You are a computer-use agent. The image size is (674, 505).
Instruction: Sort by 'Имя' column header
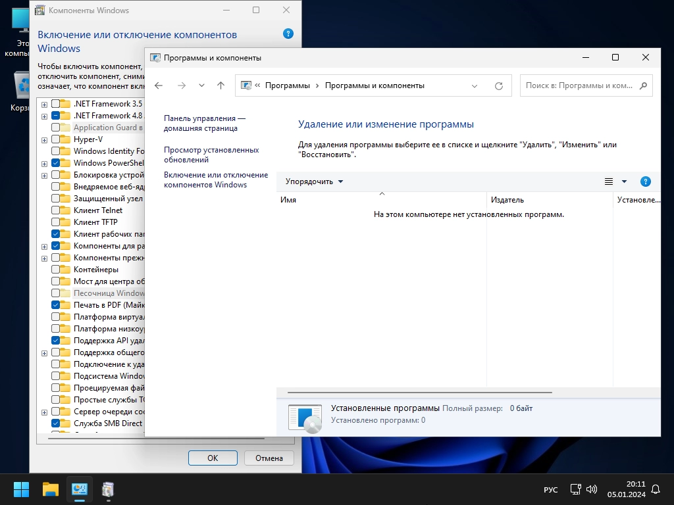381,200
